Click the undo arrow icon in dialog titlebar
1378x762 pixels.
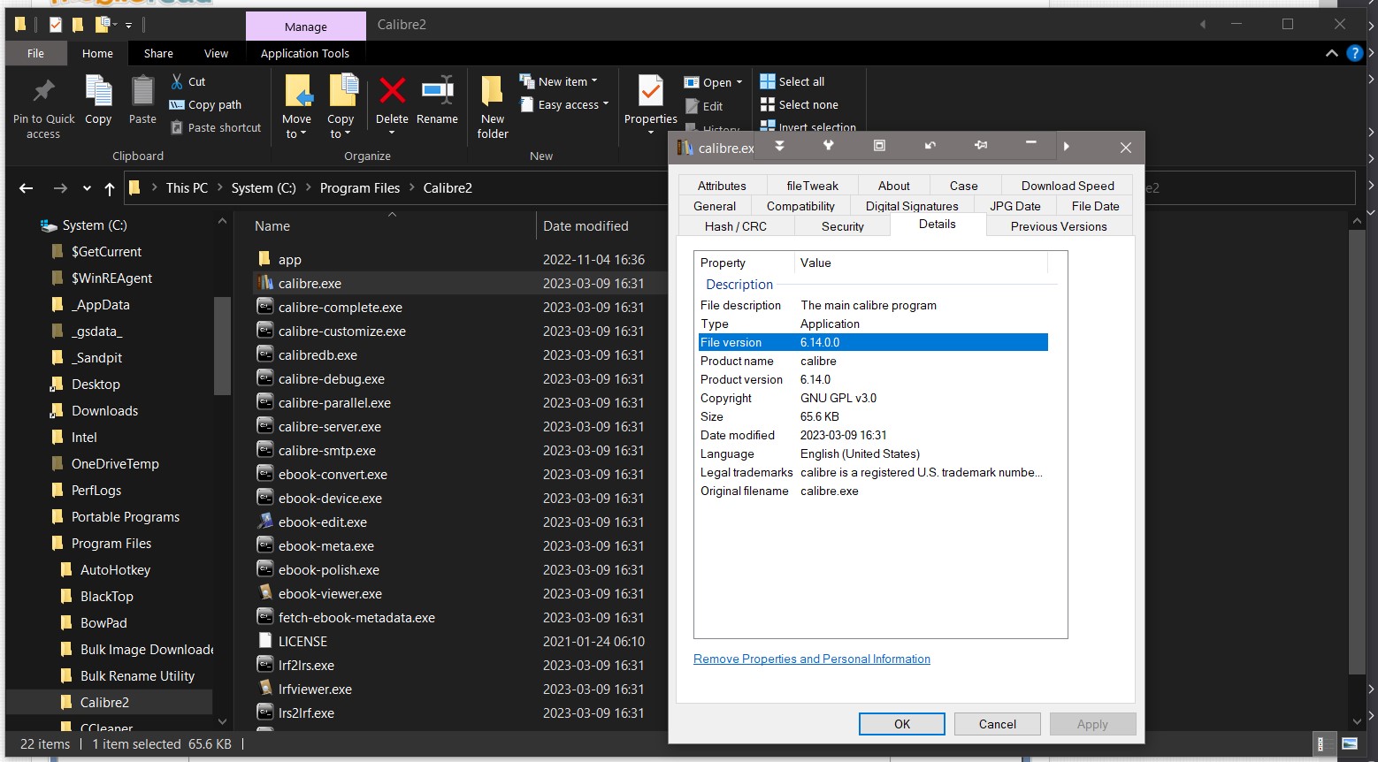930,146
